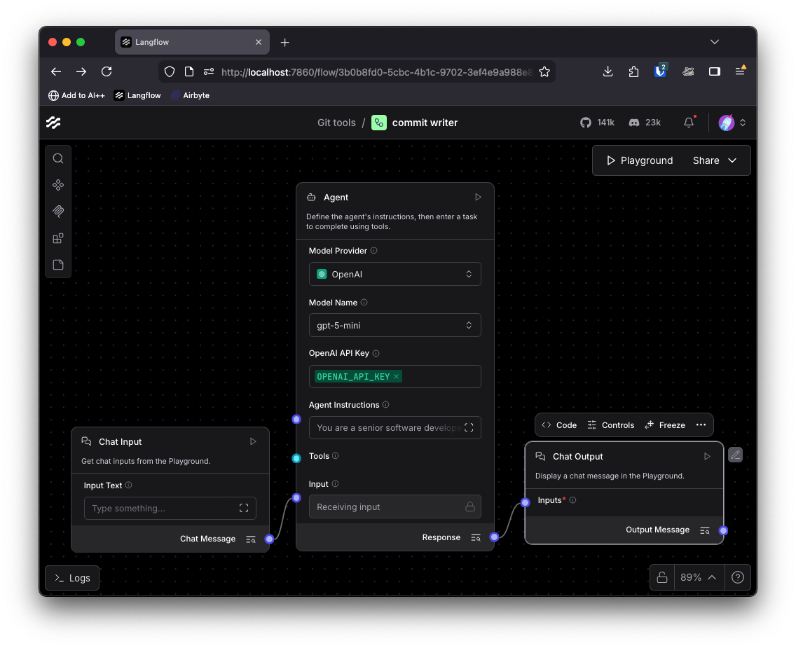Run the Agent component play icon

(x=478, y=198)
